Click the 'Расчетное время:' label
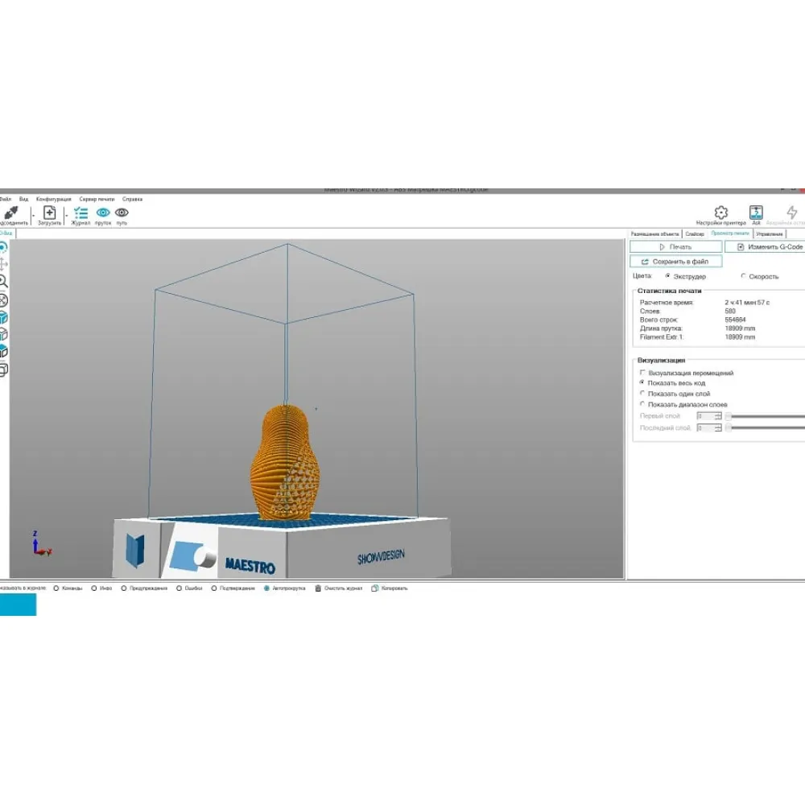 point(667,303)
